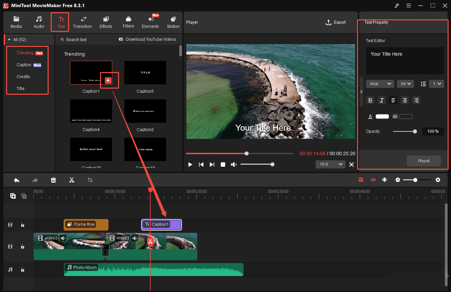451x292 pixels.
Task: Export the project
Action: [336, 22]
